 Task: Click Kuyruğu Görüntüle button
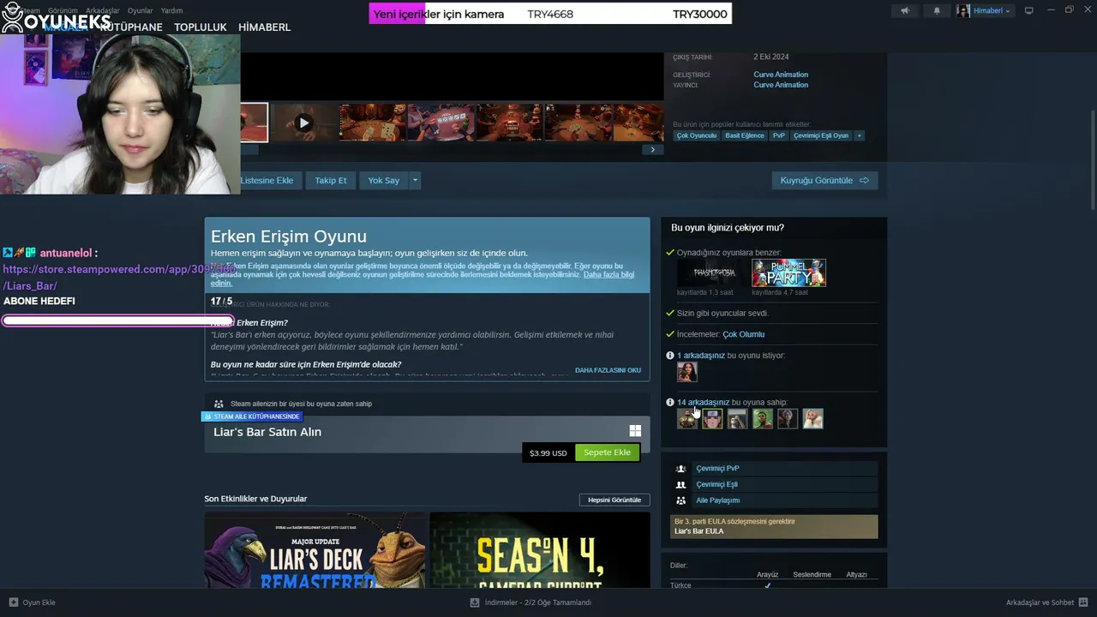[x=824, y=180]
